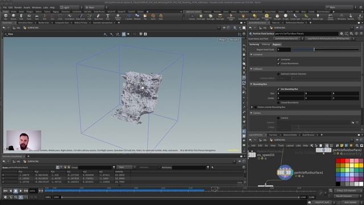Switch to the Filtering parameter tab
This screenshot has height=205, width=364.
[x=266, y=44]
